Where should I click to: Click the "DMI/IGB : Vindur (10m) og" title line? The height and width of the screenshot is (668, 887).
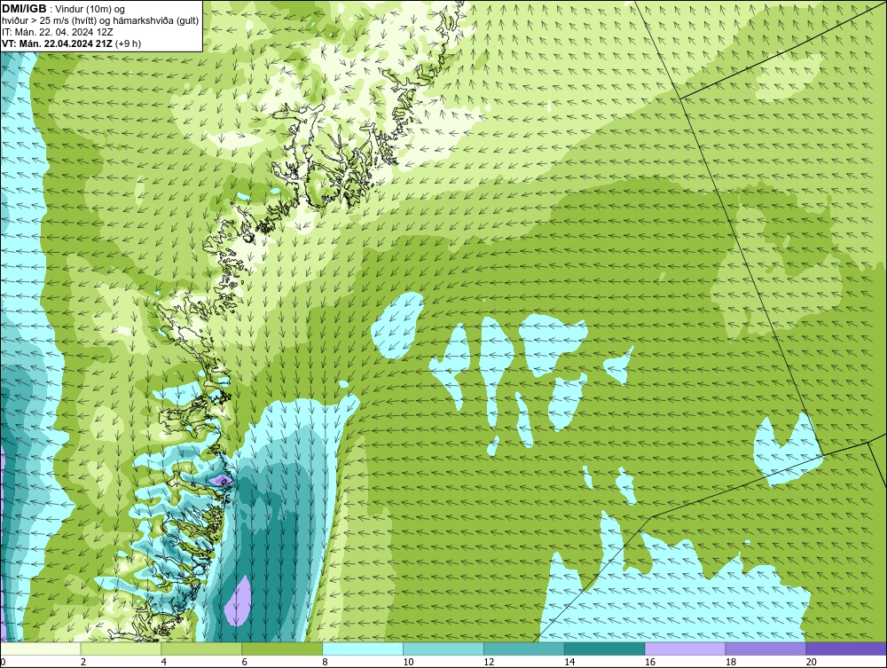(64, 9)
